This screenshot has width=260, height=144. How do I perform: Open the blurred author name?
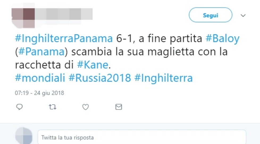[64, 14]
